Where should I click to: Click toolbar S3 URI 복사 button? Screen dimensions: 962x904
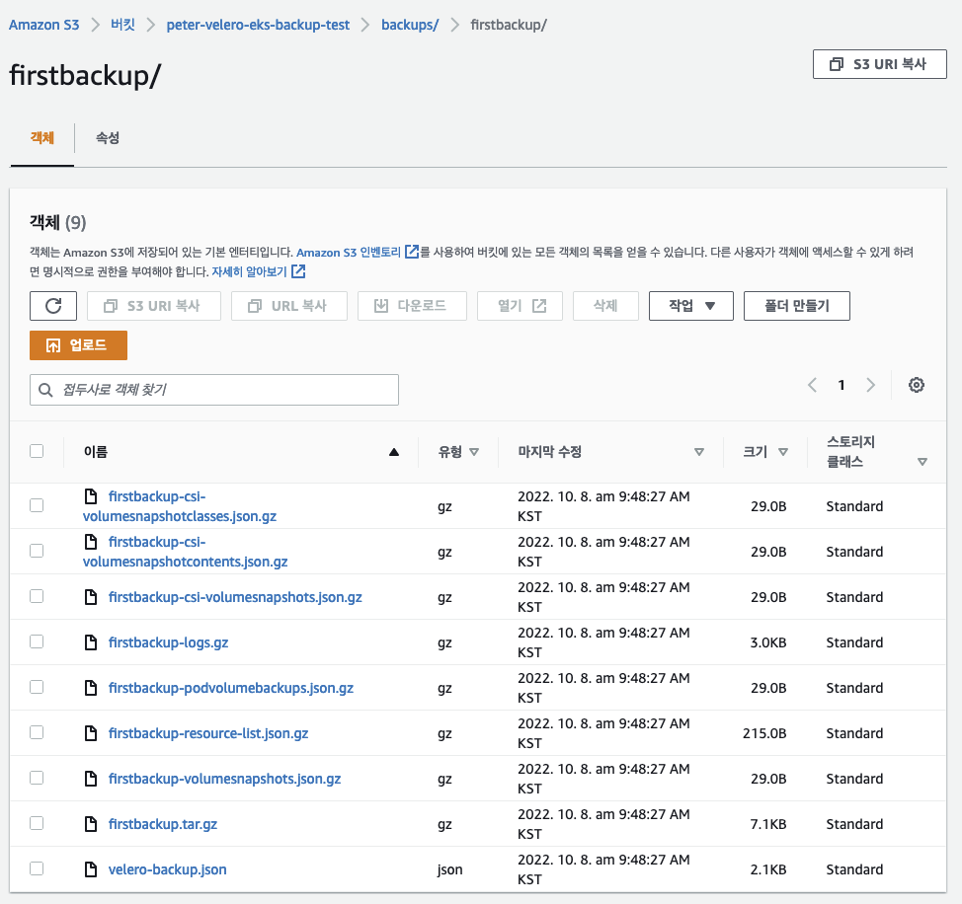(154, 306)
